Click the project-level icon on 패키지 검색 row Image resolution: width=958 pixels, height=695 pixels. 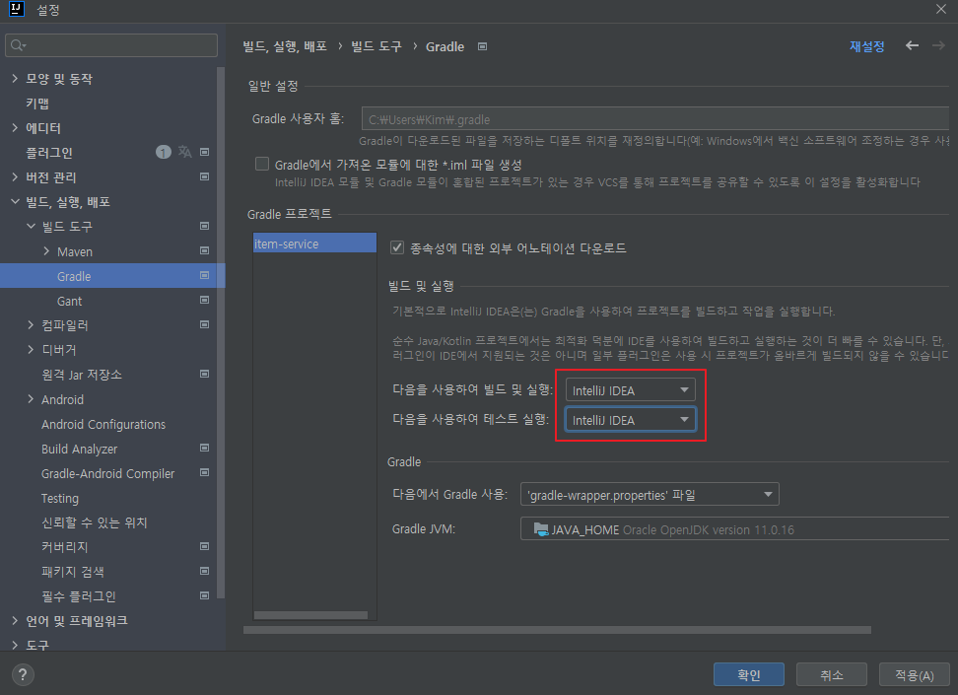205,571
